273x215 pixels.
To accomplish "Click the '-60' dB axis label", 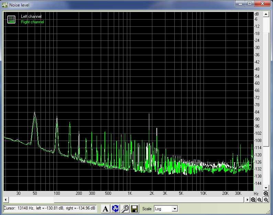I will click(x=257, y=83).
